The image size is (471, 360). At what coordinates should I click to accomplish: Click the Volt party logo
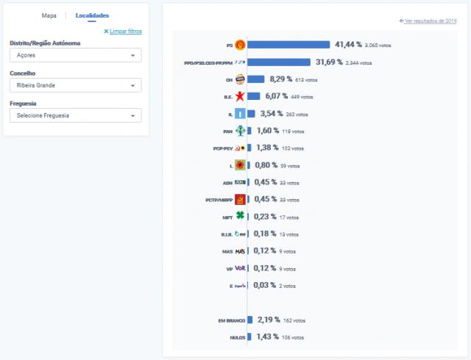240,268
